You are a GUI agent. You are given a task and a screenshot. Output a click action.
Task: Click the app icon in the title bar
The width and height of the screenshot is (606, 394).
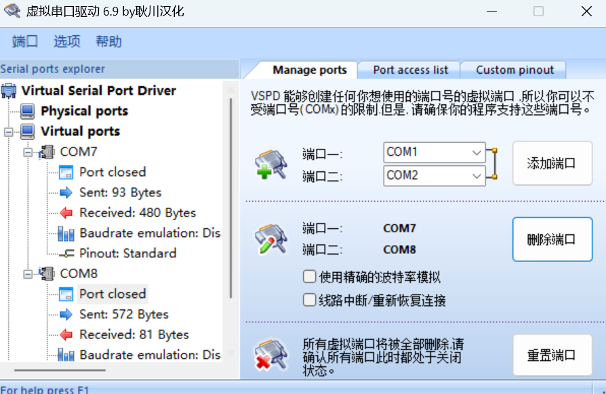[x=12, y=11]
